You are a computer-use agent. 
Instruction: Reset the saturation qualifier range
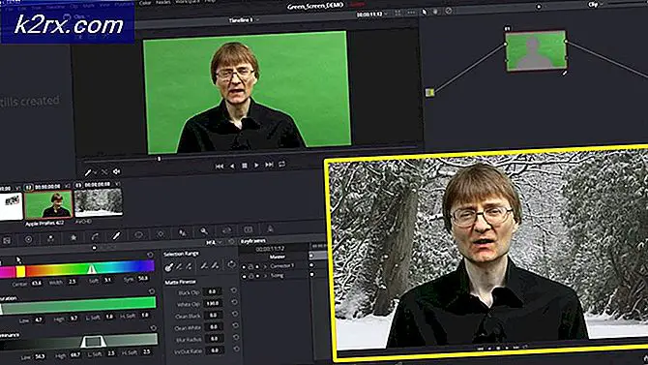click(152, 291)
